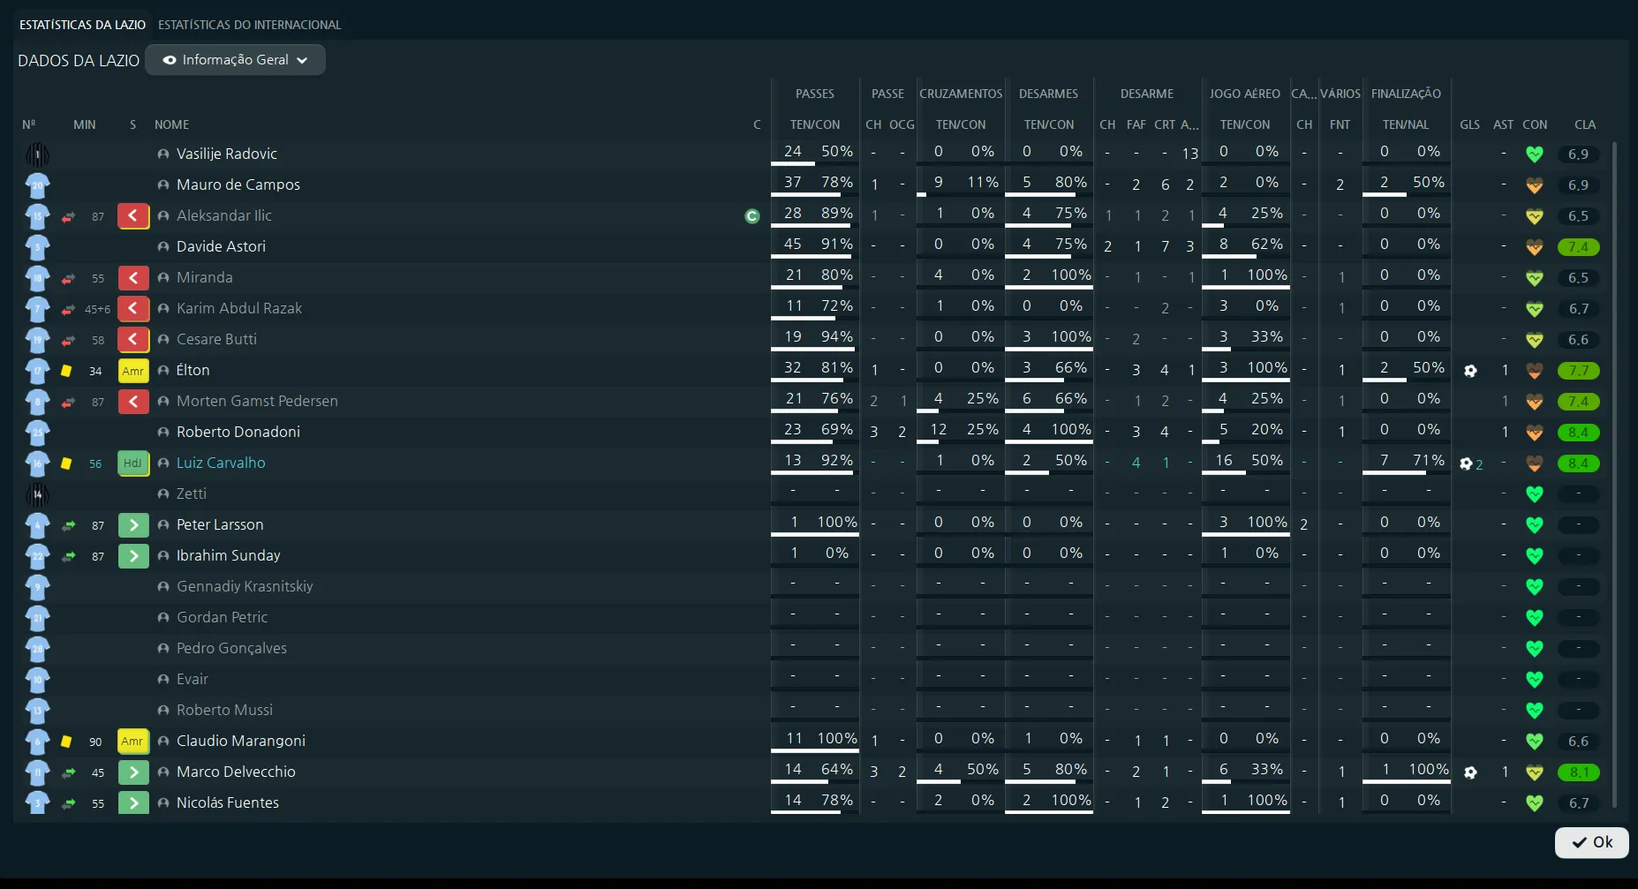Click Davide Astori's name
This screenshot has height=889, width=1638.
coord(221,246)
